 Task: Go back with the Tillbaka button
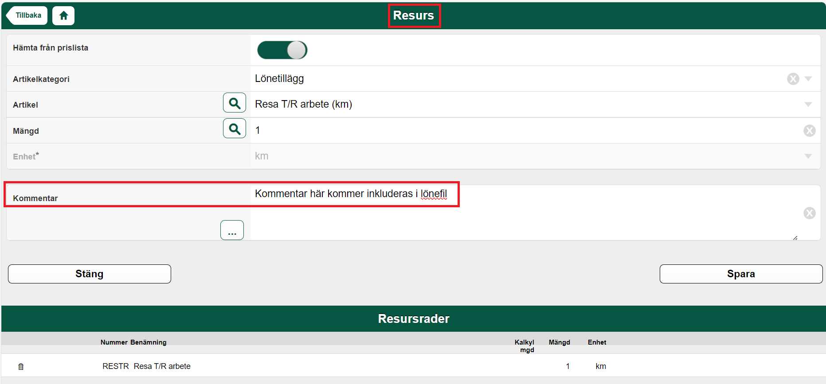click(27, 16)
